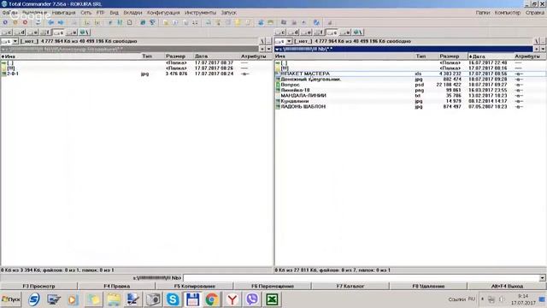Screen dimensions: 547x308
Task: Select Вопрос psd file in right panel
Action: 410,85
